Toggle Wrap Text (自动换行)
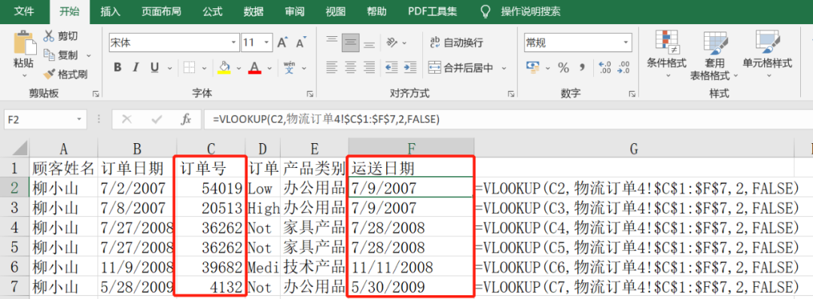This screenshot has height=299, width=813. 456,43
